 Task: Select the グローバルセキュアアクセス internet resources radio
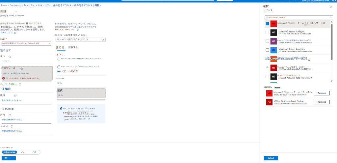click(59, 59)
